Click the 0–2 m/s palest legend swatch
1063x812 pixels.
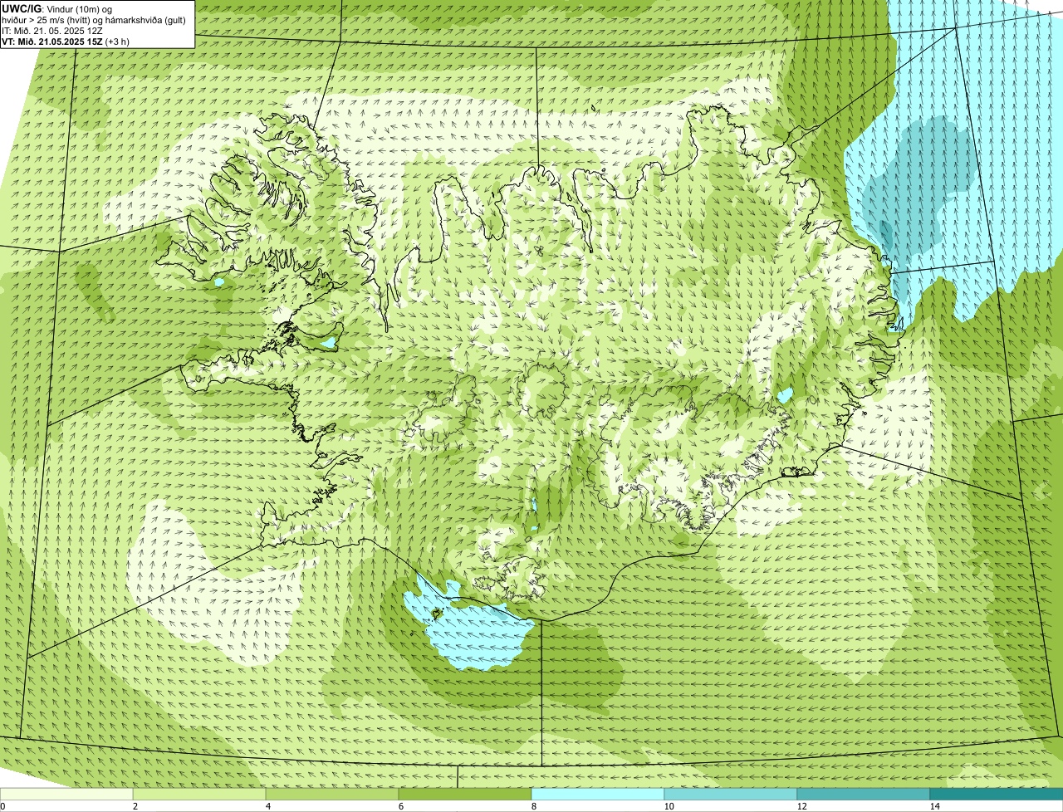click(x=66, y=794)
